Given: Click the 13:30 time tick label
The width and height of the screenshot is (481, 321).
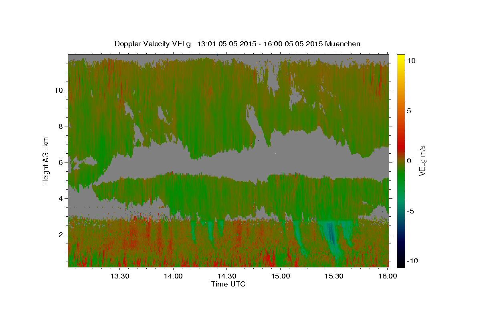Looking at the screenshot, I should [119, 276].
